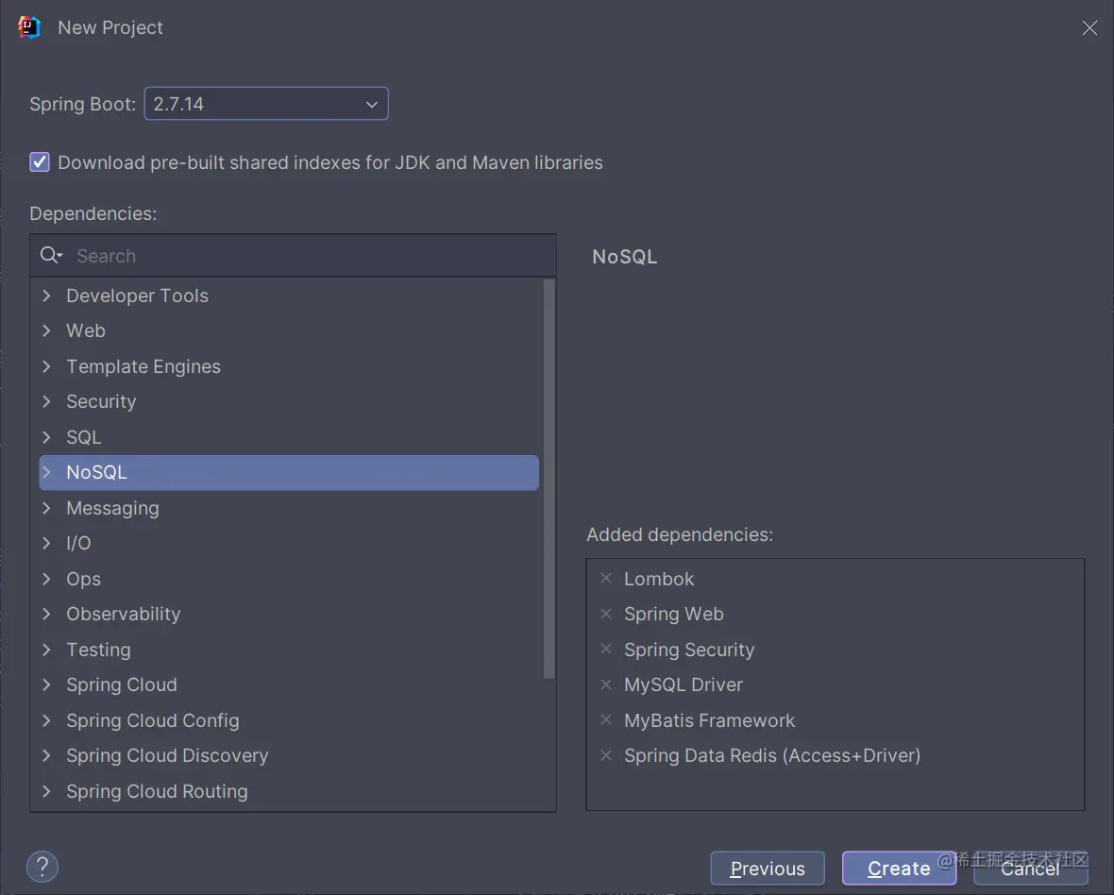This screenshot has width=1114, height=895.
Task: Remove Spring Security from added dependencies
Action: click(x=606, y=650)
